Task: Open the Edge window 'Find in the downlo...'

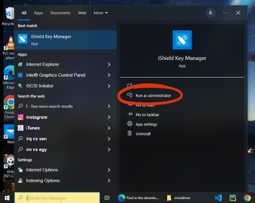Action: point(138,198)
